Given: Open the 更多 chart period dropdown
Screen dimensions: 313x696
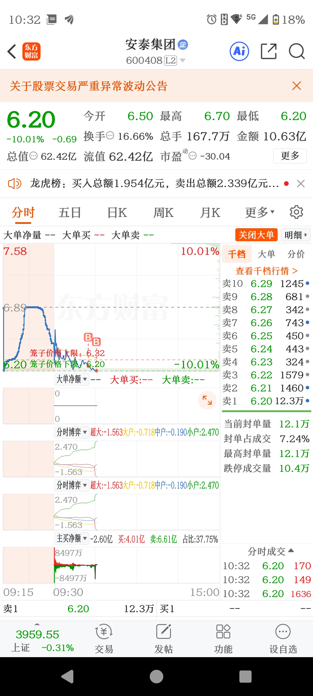Looking at the screenshot, I should [x=260, y=212].
